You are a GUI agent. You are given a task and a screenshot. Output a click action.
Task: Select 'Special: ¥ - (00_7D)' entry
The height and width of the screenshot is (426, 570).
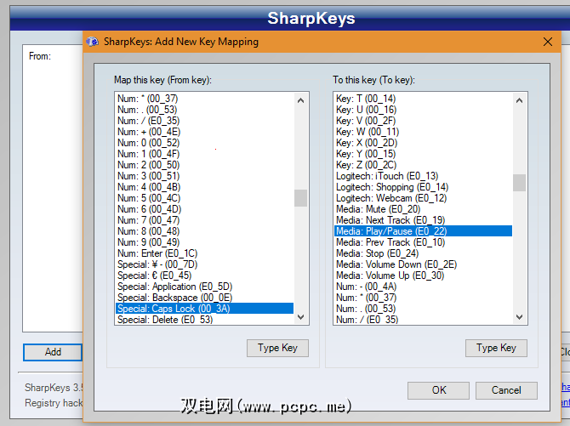(204, 264)
